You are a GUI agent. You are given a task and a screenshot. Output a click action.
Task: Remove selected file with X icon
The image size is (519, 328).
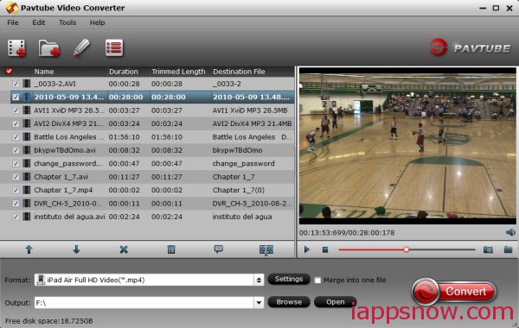pos(124,249)
